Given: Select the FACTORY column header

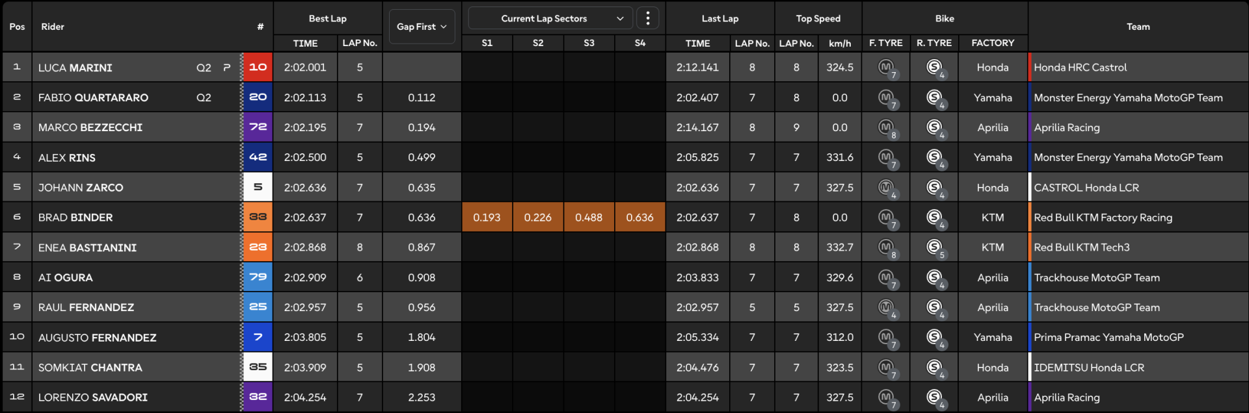Looking at the screenshot, I should (x=993, y=43).
